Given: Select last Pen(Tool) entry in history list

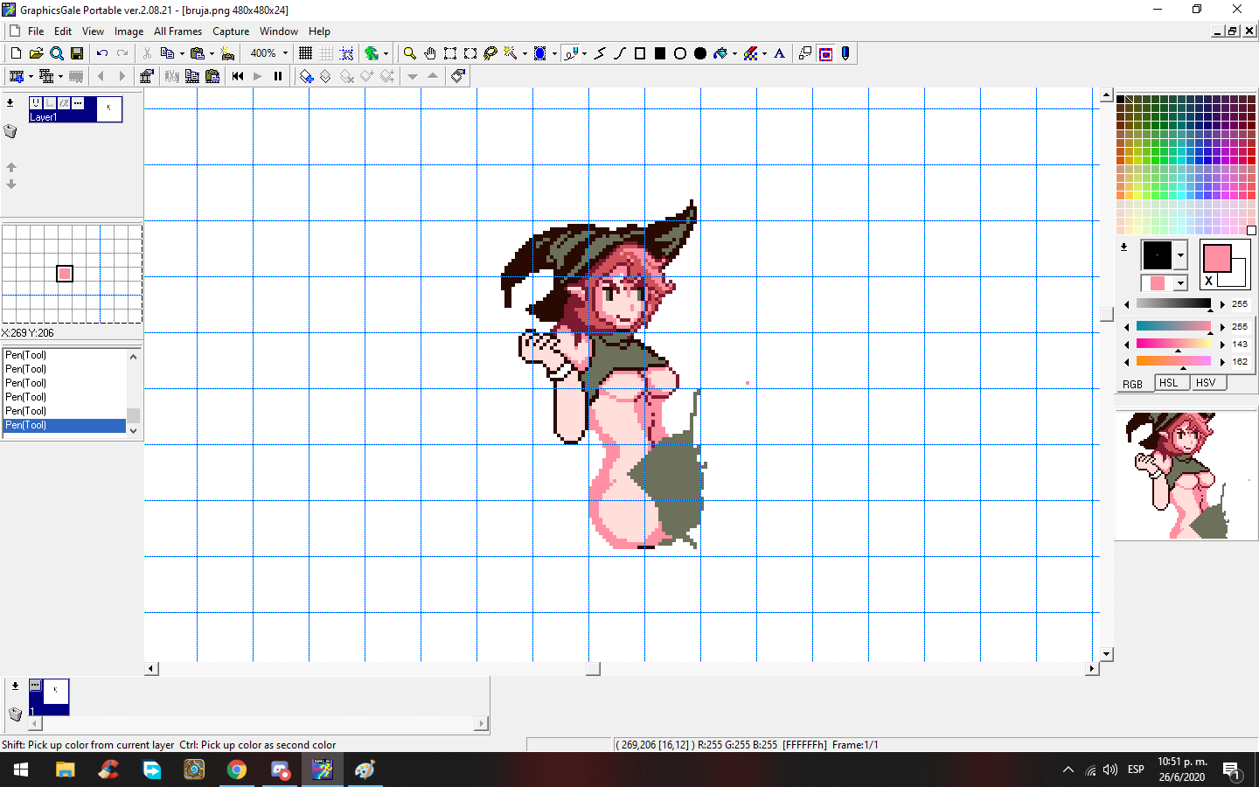Looking at the screenshot, I should [64, 425].
